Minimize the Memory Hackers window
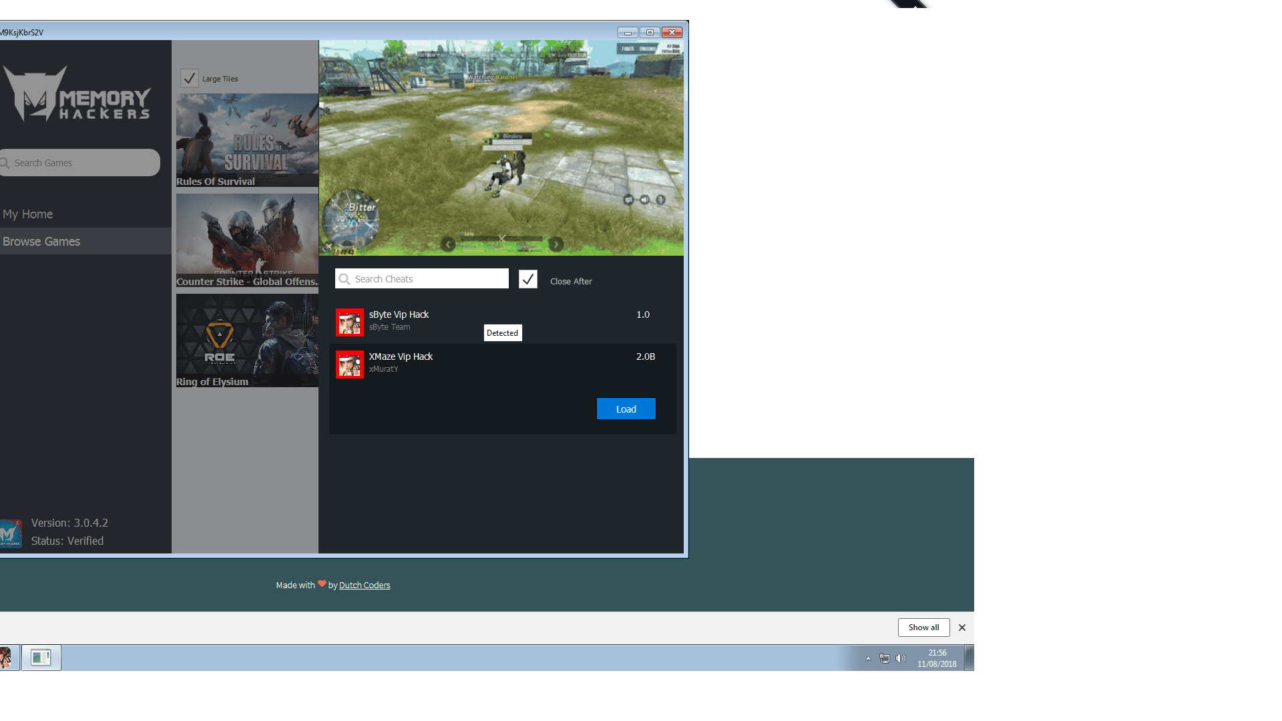This screenshot has width=1282, height=721. pyautogui.click(x=628, y=33)
